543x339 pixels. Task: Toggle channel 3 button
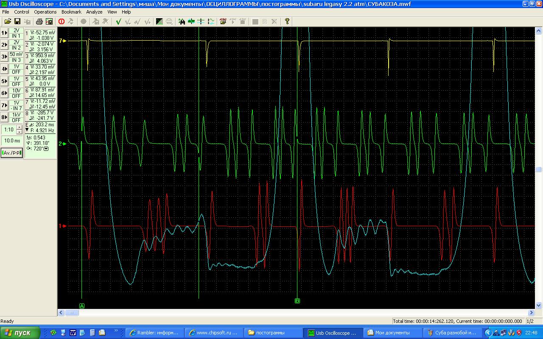click(4, 56)
